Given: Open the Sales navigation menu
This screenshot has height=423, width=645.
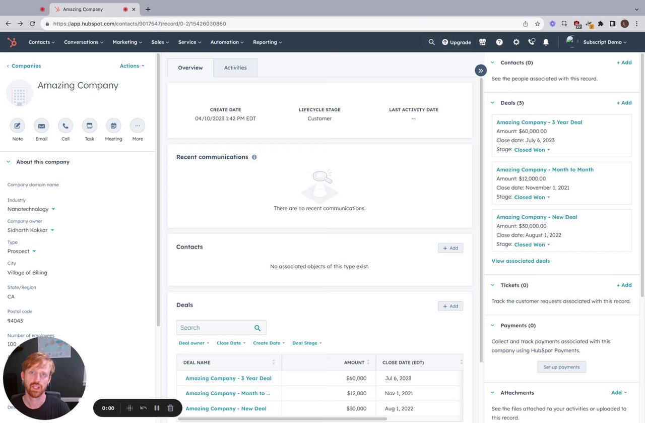Looking at the screenshot, I should (x=160, y=42).
